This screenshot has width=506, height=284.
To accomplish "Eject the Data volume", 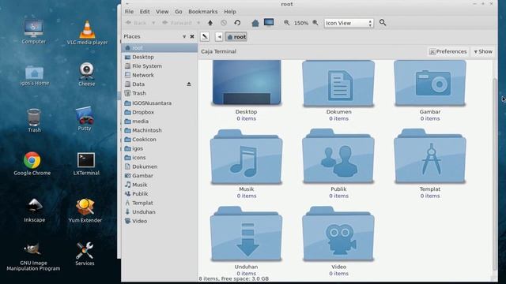I will pos(189,84).
